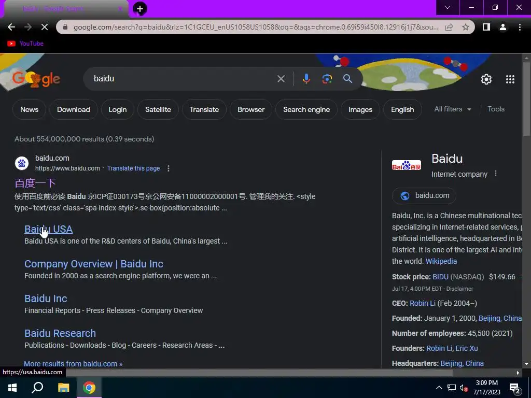Select the Translate filter chip
The height and width of the screenshot is (398, 531).
tap(204, 109)
